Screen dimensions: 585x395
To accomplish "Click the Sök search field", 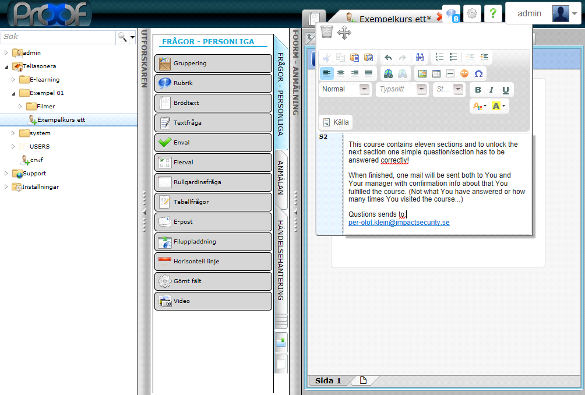I will (x=58, y=37).
